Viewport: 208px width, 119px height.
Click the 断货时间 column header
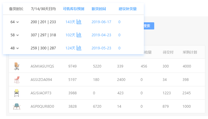[x=99, y=9]
